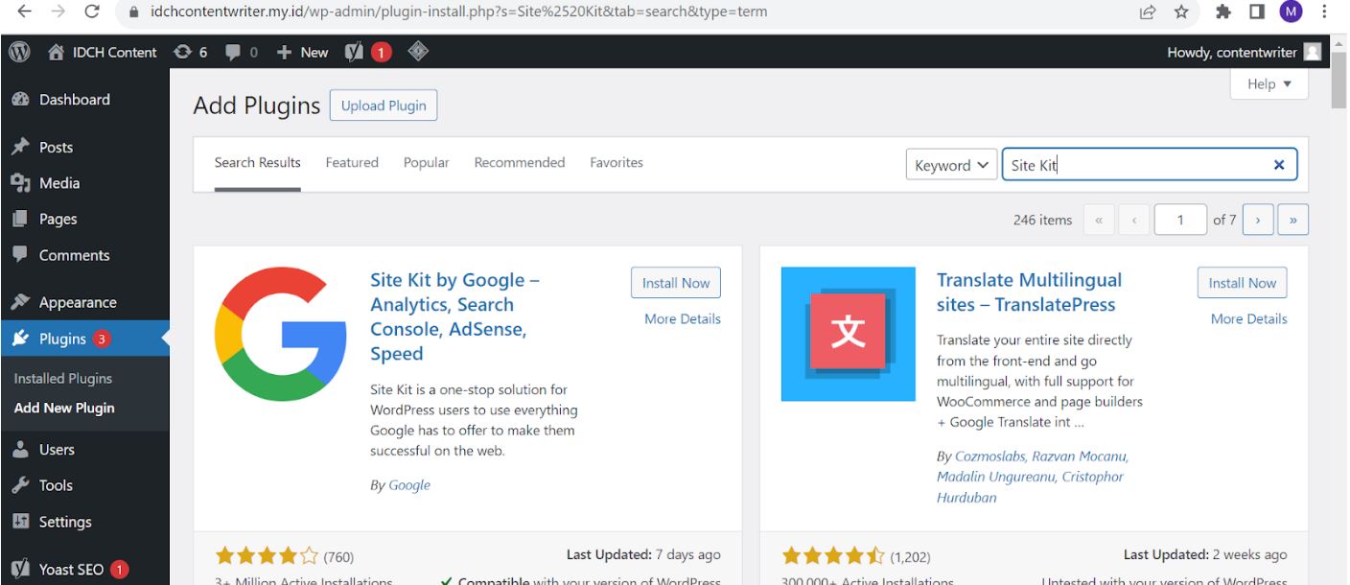Install the Site Kit by Google plugin

[x=675, y=283]
